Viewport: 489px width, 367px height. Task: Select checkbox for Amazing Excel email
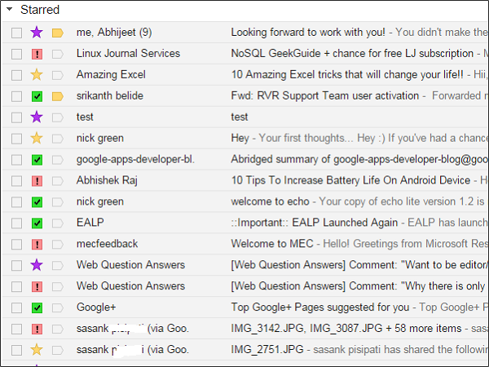(x=16, y=75)
